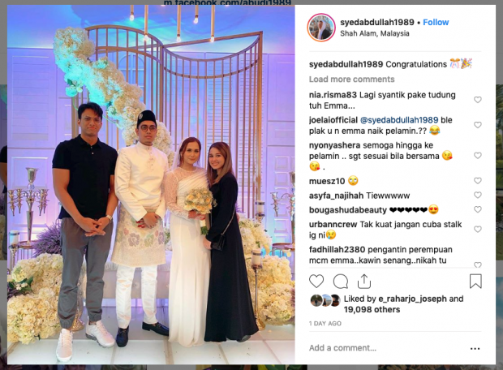Click the @syedabdullah1989 mention in comment
503x370 pixels.
[399, 120]
